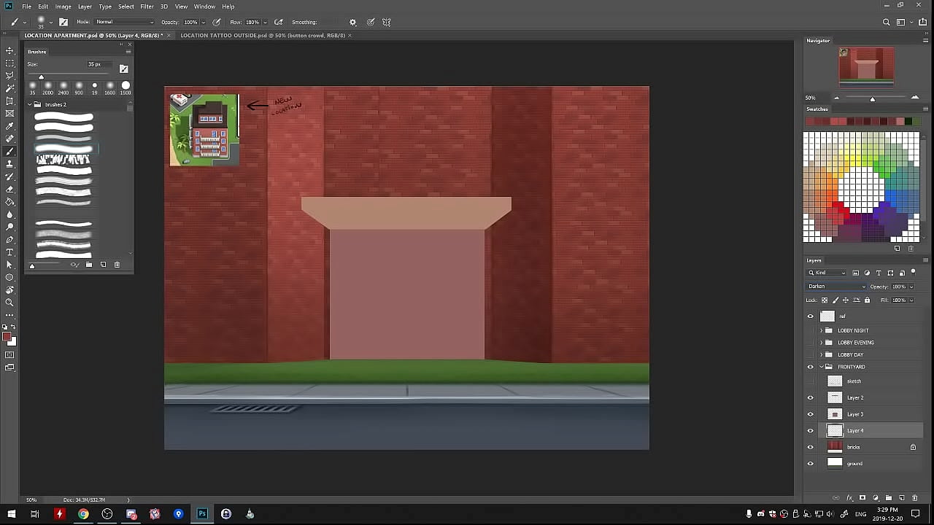Activate the Horizontal Type tool
The height and width of the screenshot is (525, 934).
pyautogui.click(x=9, y=252)
